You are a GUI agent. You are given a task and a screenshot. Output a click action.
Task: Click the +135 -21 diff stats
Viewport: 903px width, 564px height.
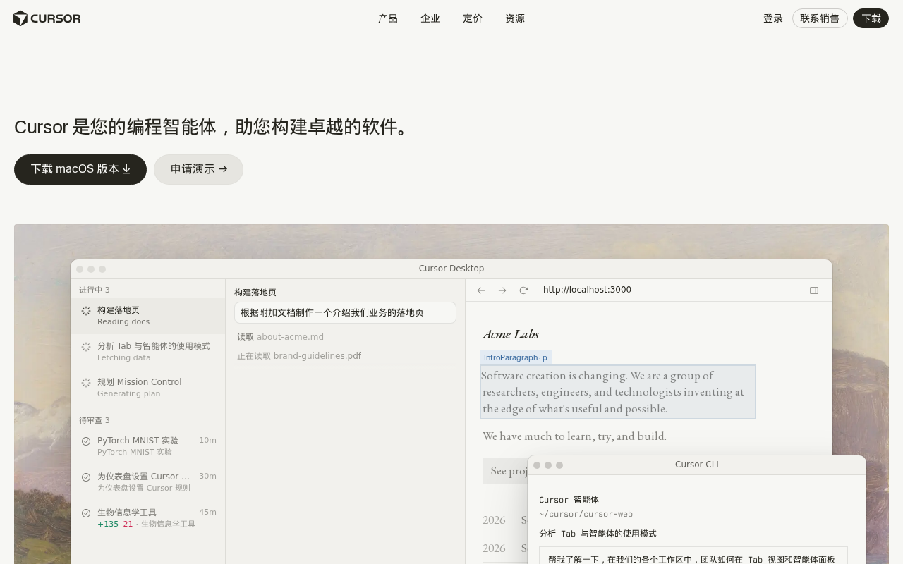point(115,524)
